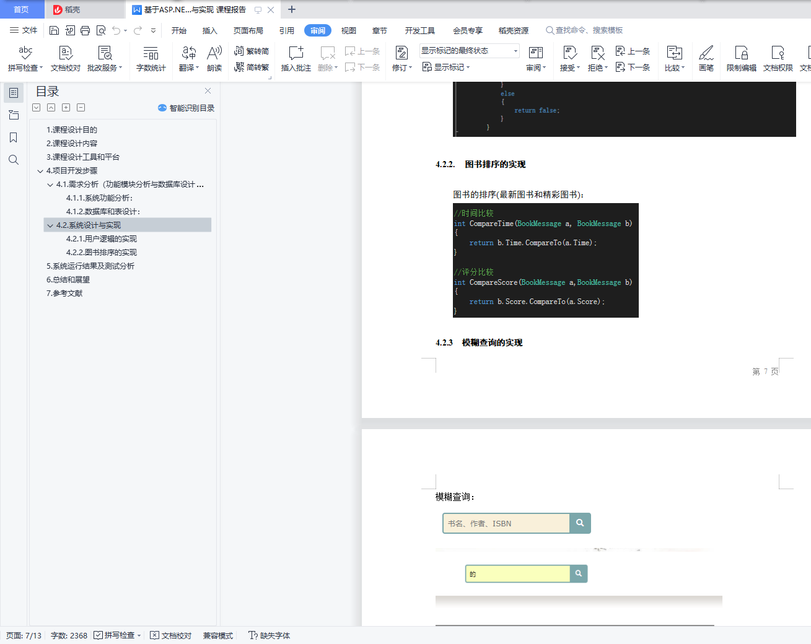The height and width of the screenshot is (644, 811).
Task: Collapse the 4.项目开发步骤 outline node
Action: (x=40, y=171)
